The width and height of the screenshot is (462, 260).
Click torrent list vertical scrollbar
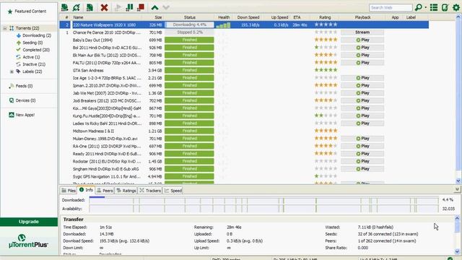click(x=458, y=99)
